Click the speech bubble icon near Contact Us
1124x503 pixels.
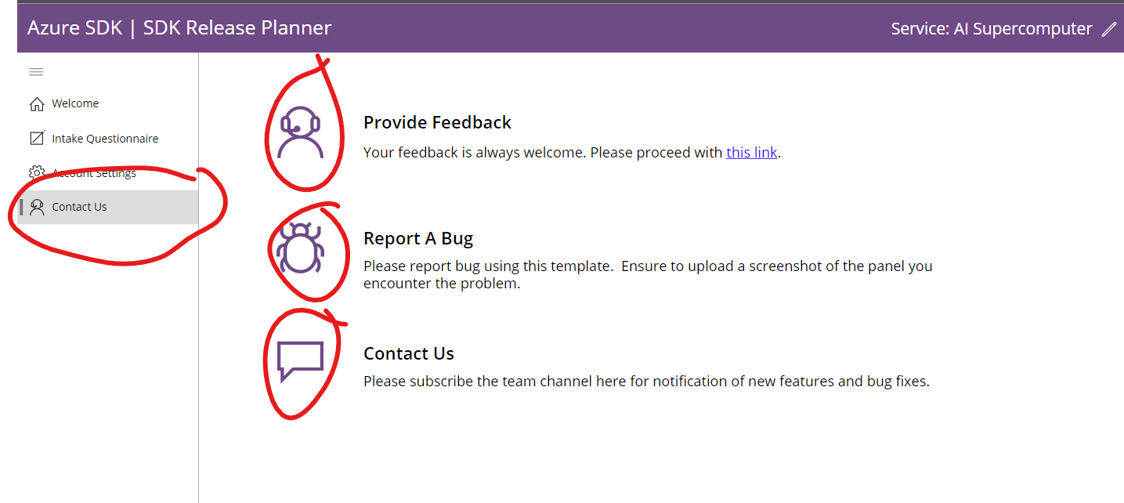tap(302, 359)
